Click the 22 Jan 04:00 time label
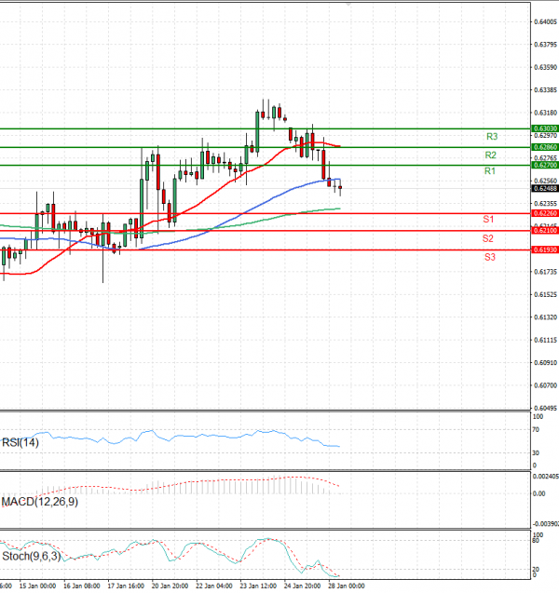The height and width of the screenshot is (593, 559). [x=214, y=586]
